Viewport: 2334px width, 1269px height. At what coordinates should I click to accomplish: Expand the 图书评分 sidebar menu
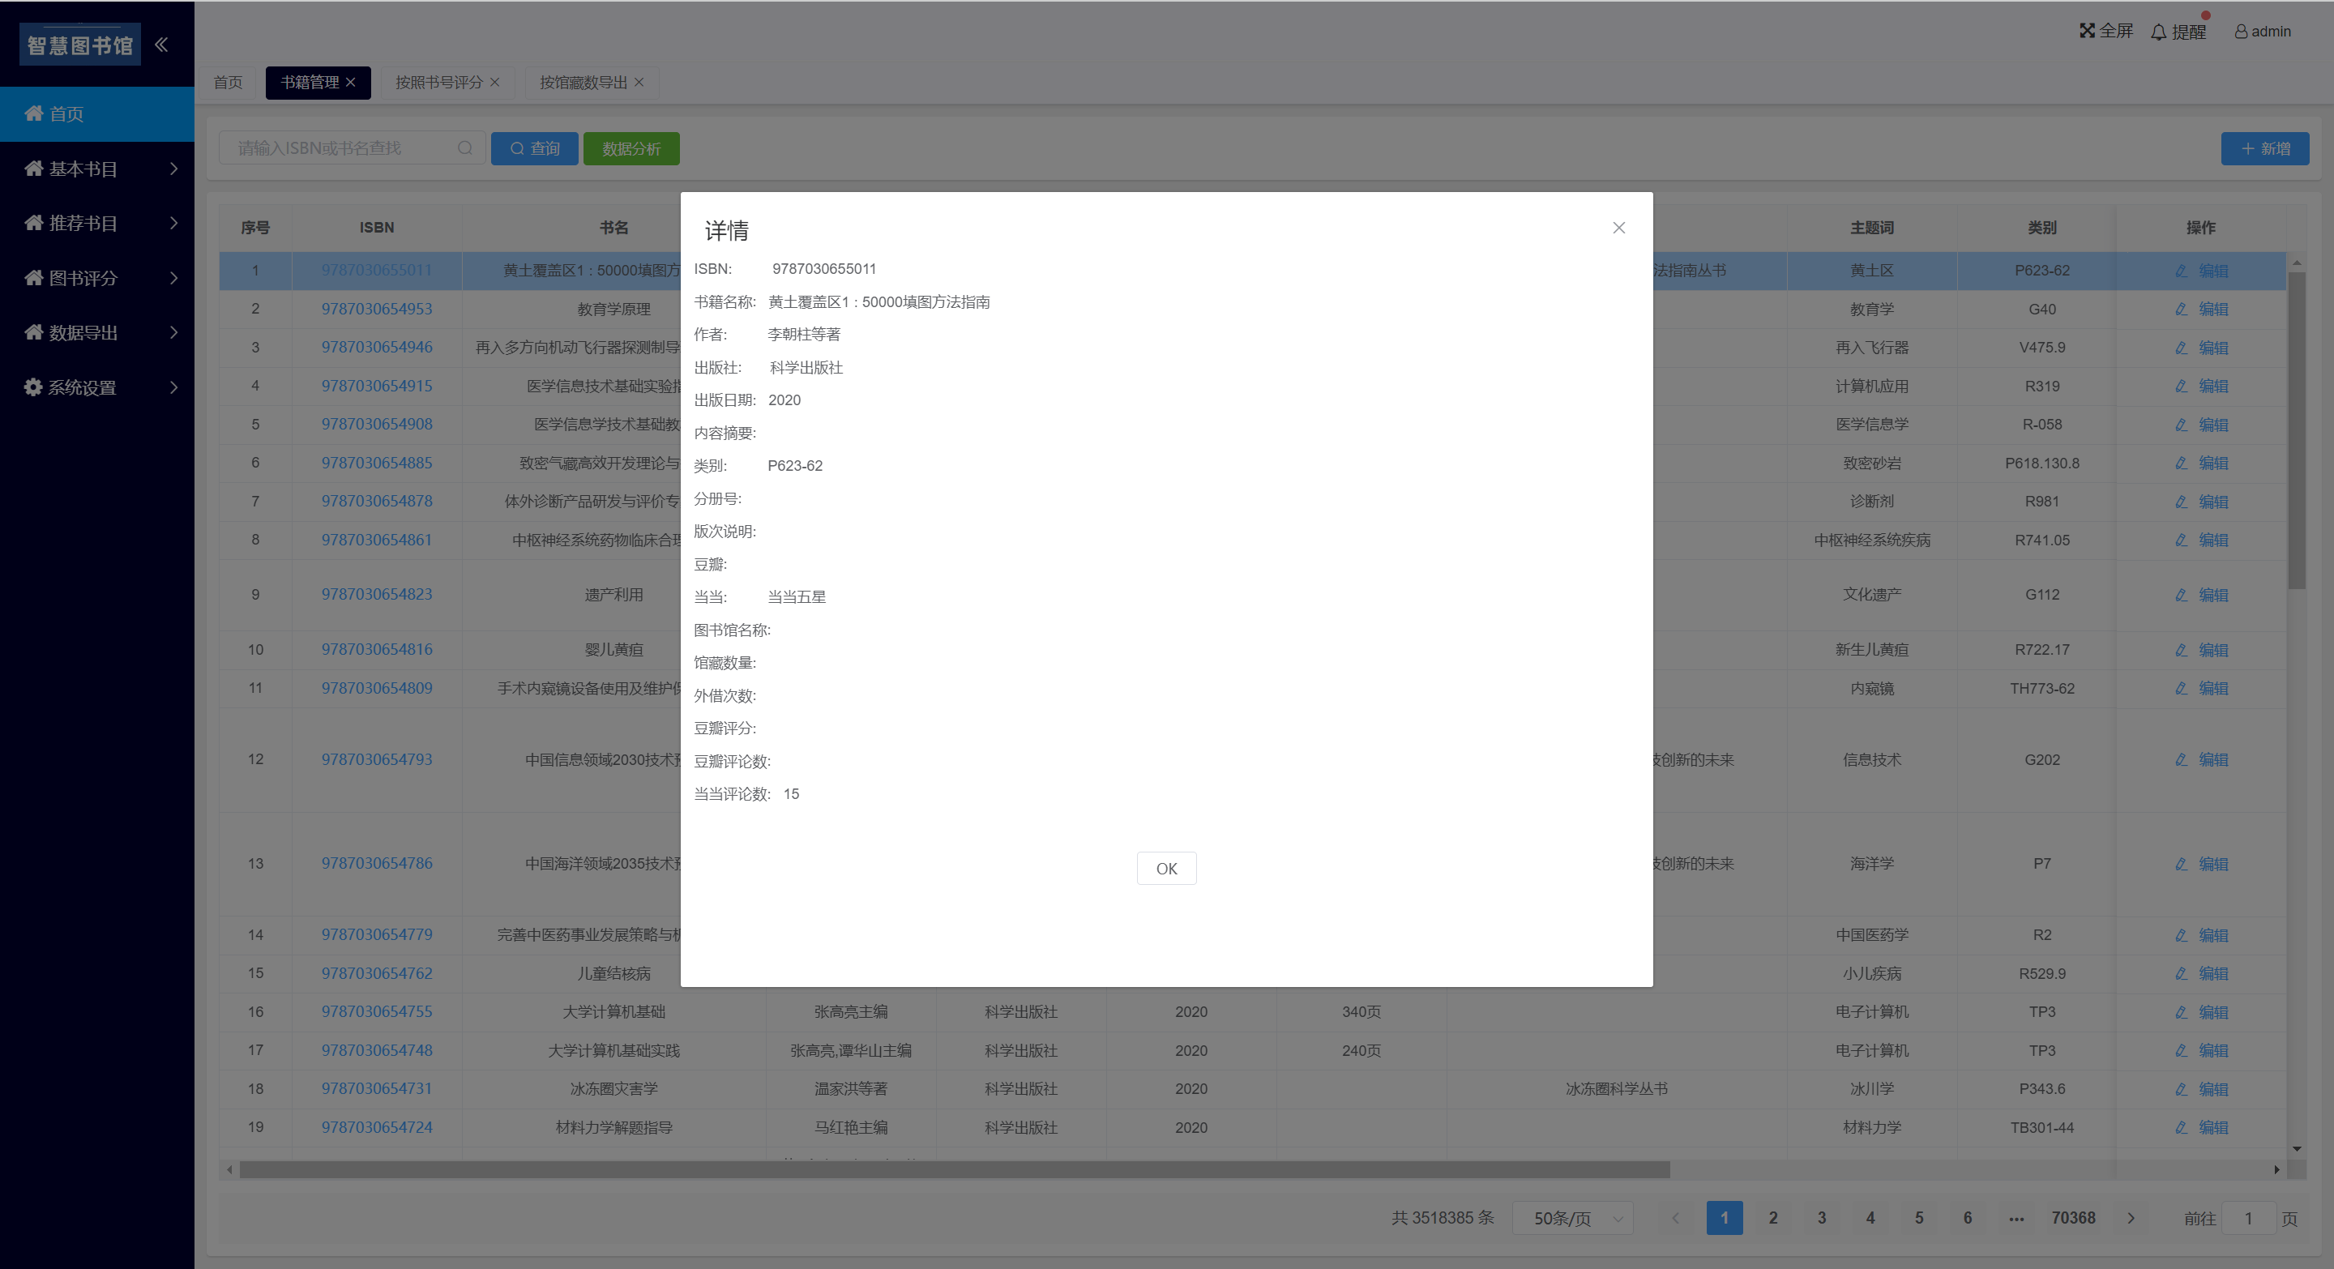click(x=97, y=278)
